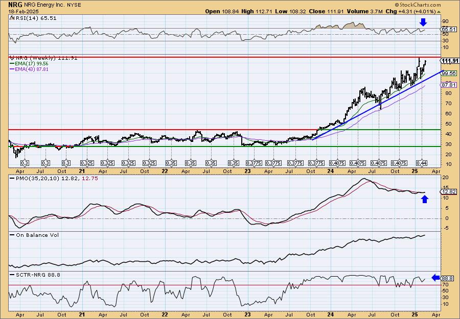Click the Chg +4.31 (+4.01%) value
Viewport: 460px width, 319px height.
tap(411, 11)
